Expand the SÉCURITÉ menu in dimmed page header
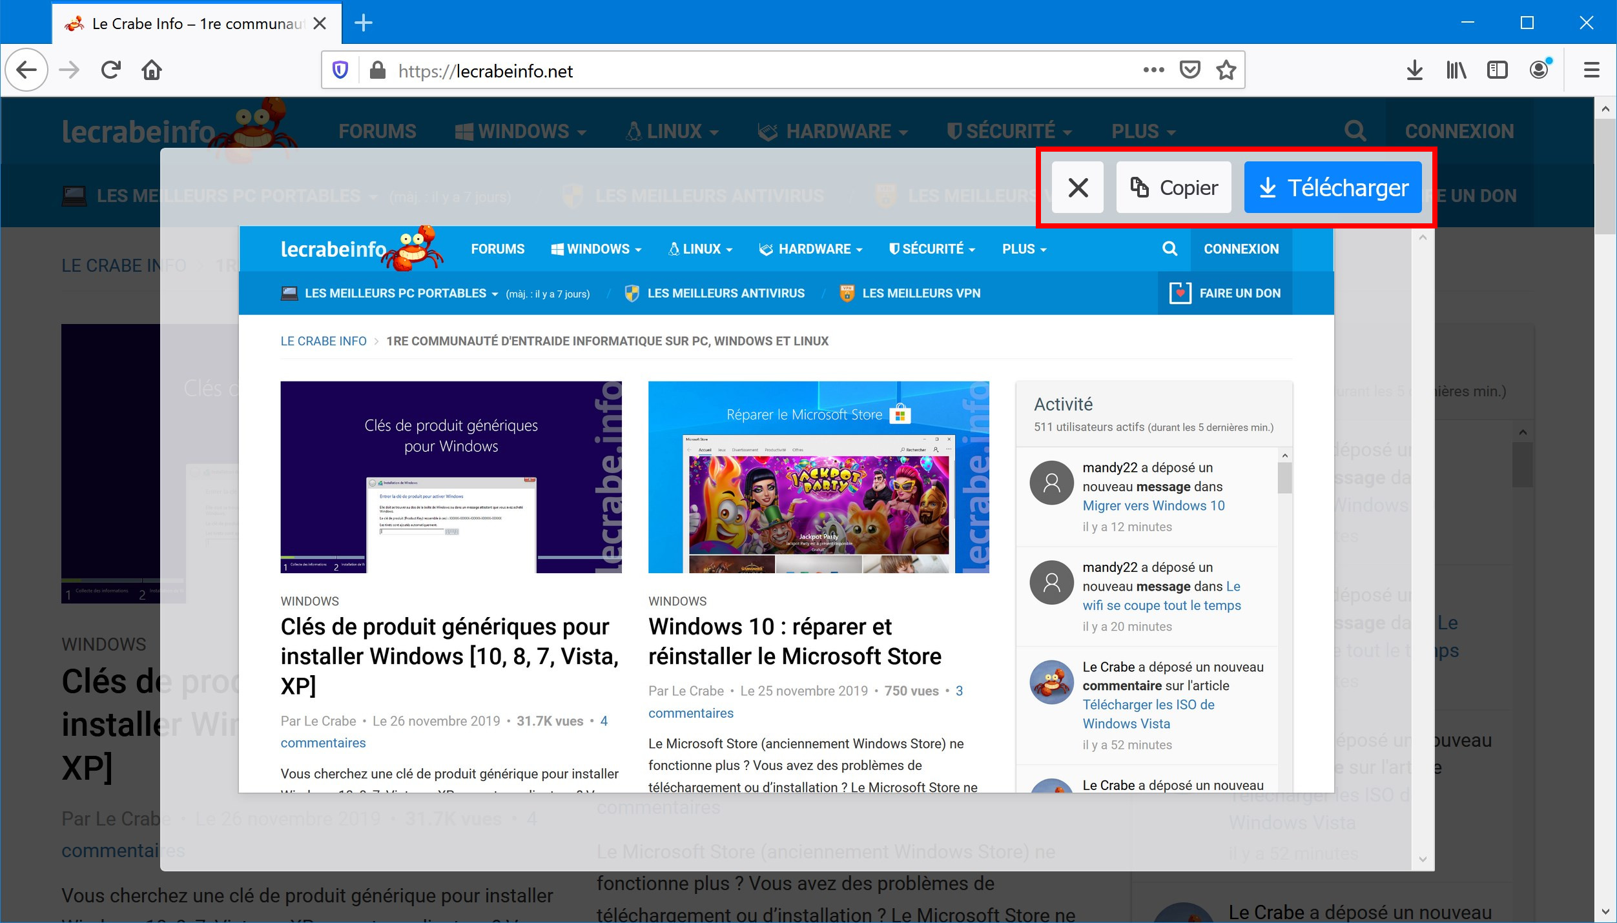Viewport: 1617px width, 923px height. 1009,132
